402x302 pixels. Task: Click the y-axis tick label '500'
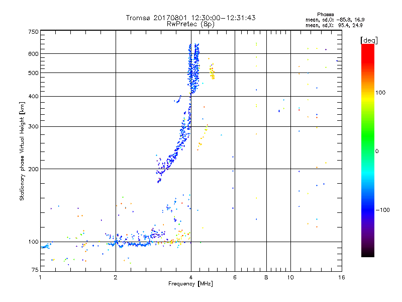click(x=33, y=73)
